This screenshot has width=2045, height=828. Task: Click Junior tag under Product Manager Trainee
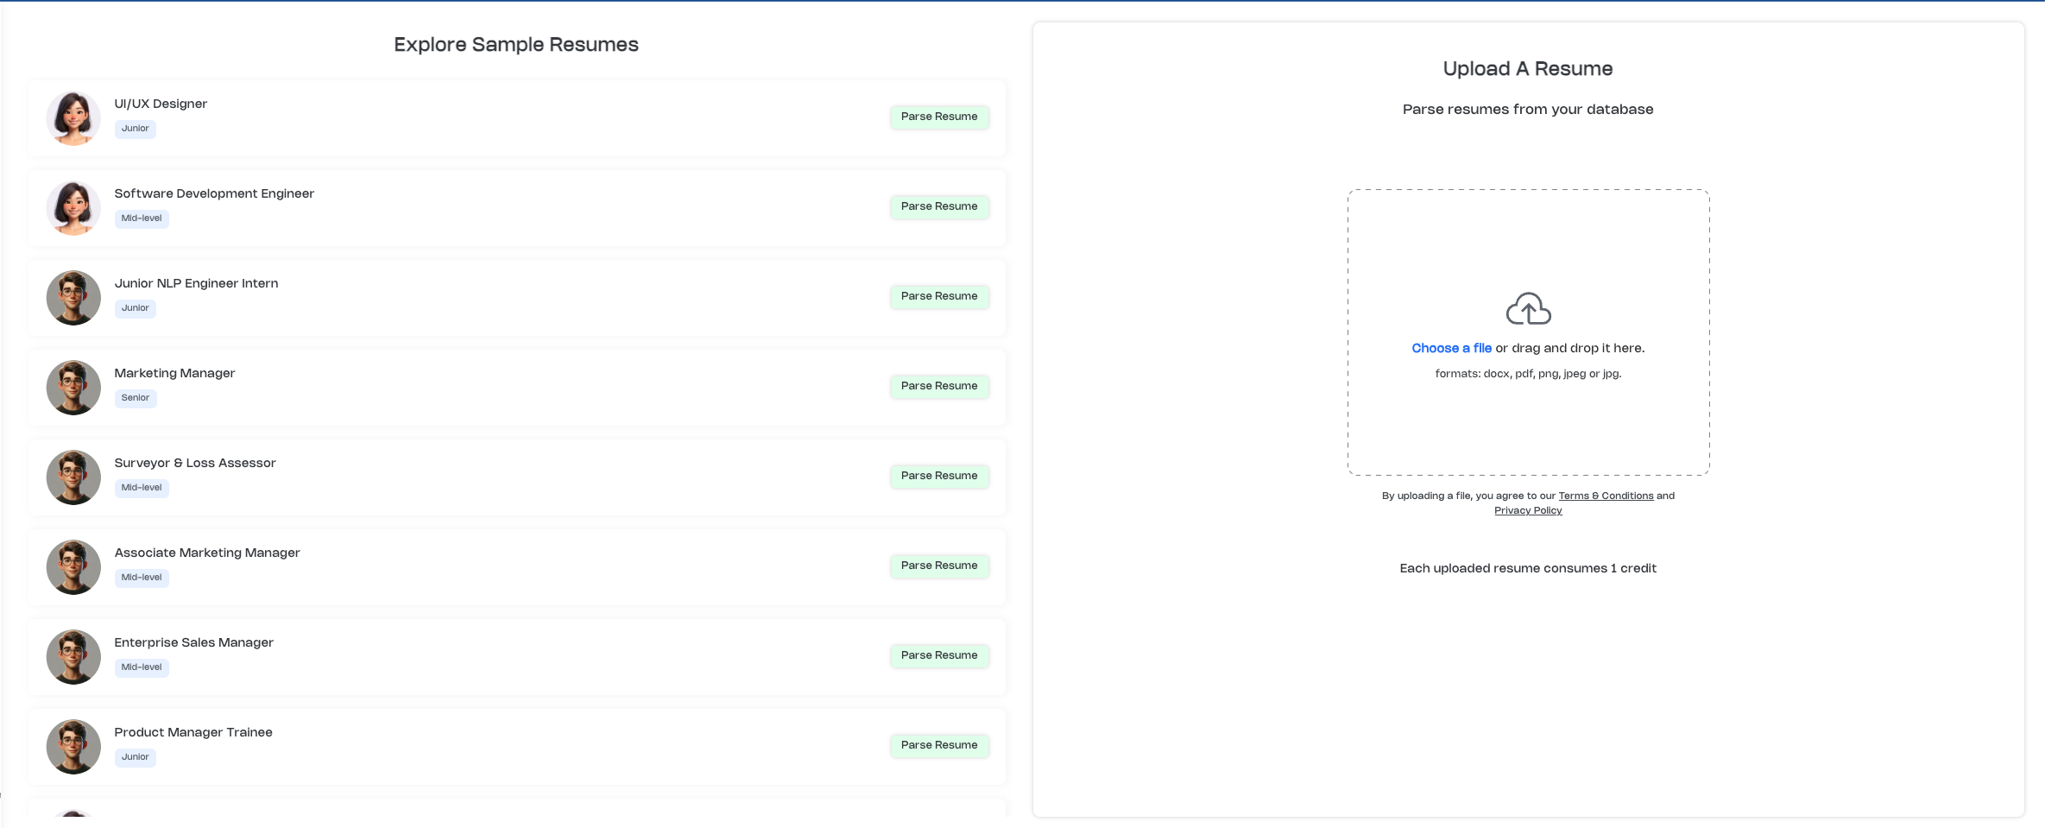(135, 757)
